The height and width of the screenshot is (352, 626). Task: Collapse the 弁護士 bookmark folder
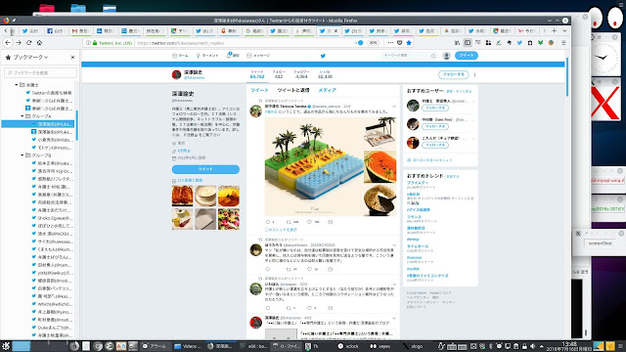point(17,85)
